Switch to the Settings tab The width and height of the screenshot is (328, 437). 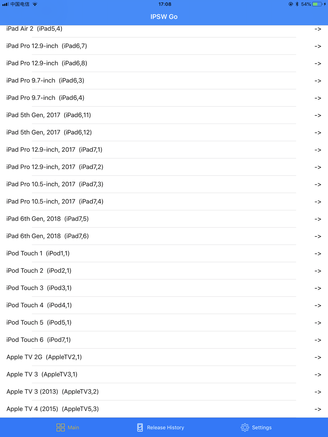pos(261,427)
